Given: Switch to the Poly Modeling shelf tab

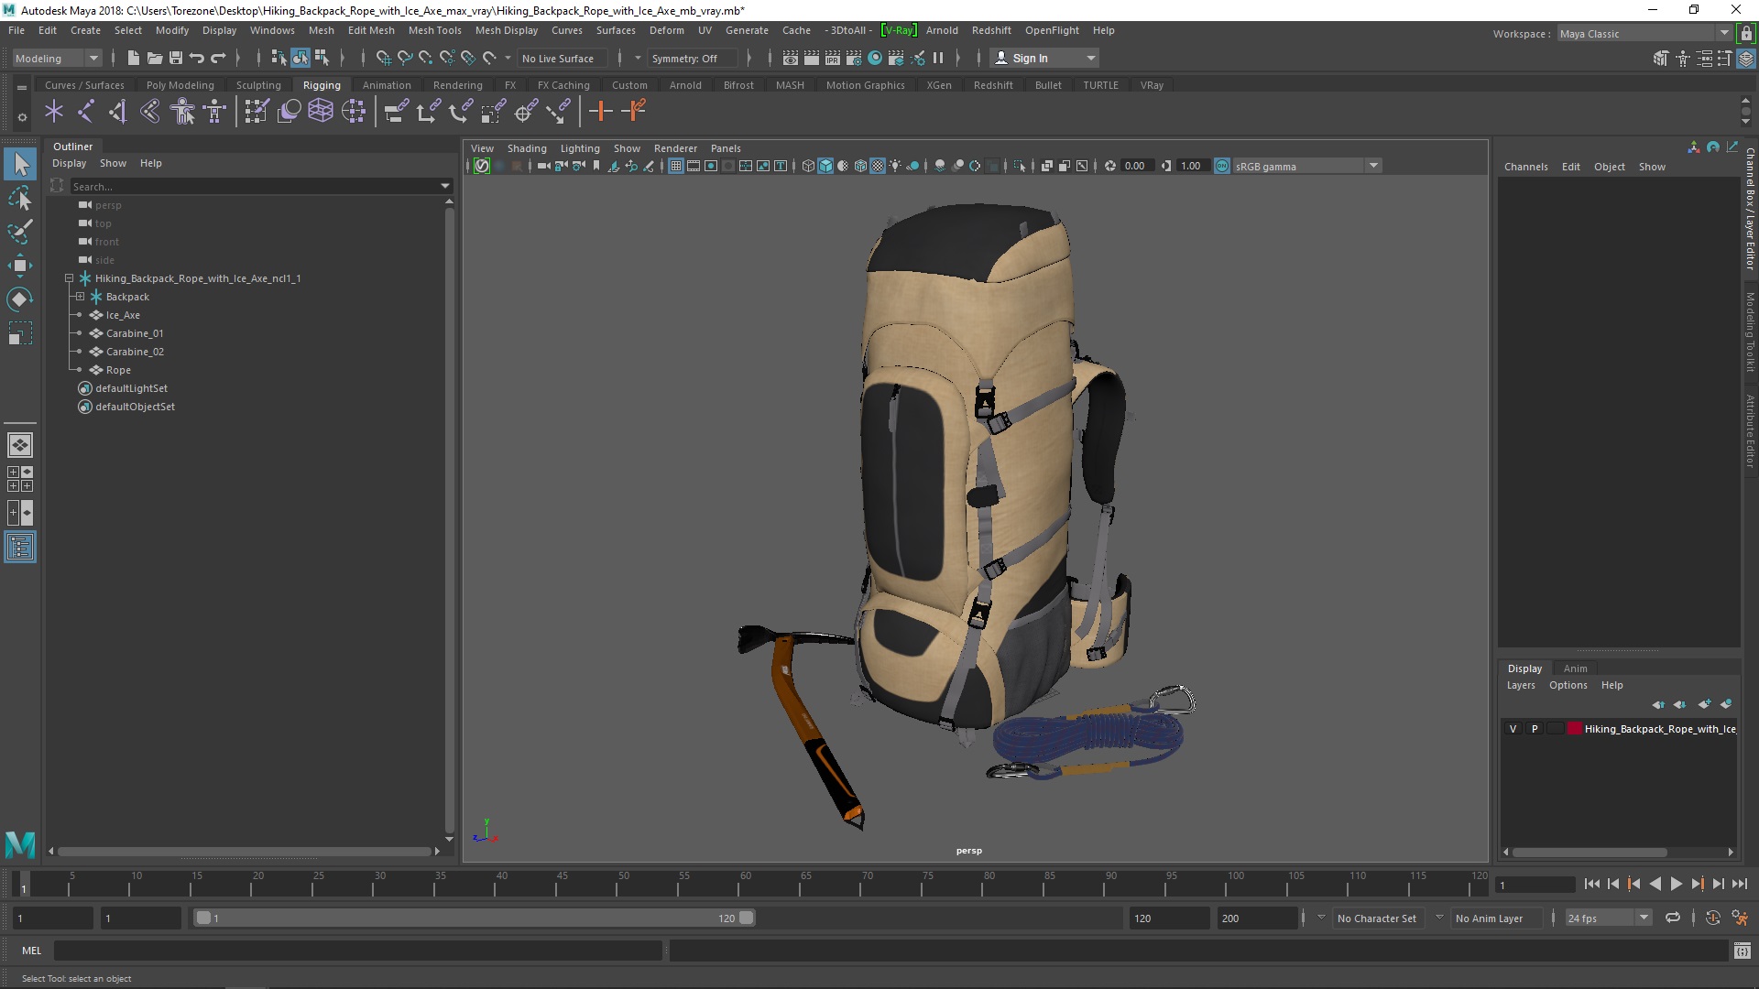Looking at the screenshot, I should 180,85.
